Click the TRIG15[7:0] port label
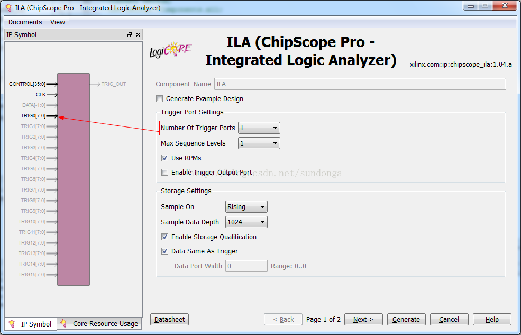Viewport: 521px width, 335px height. pos(32,275)
